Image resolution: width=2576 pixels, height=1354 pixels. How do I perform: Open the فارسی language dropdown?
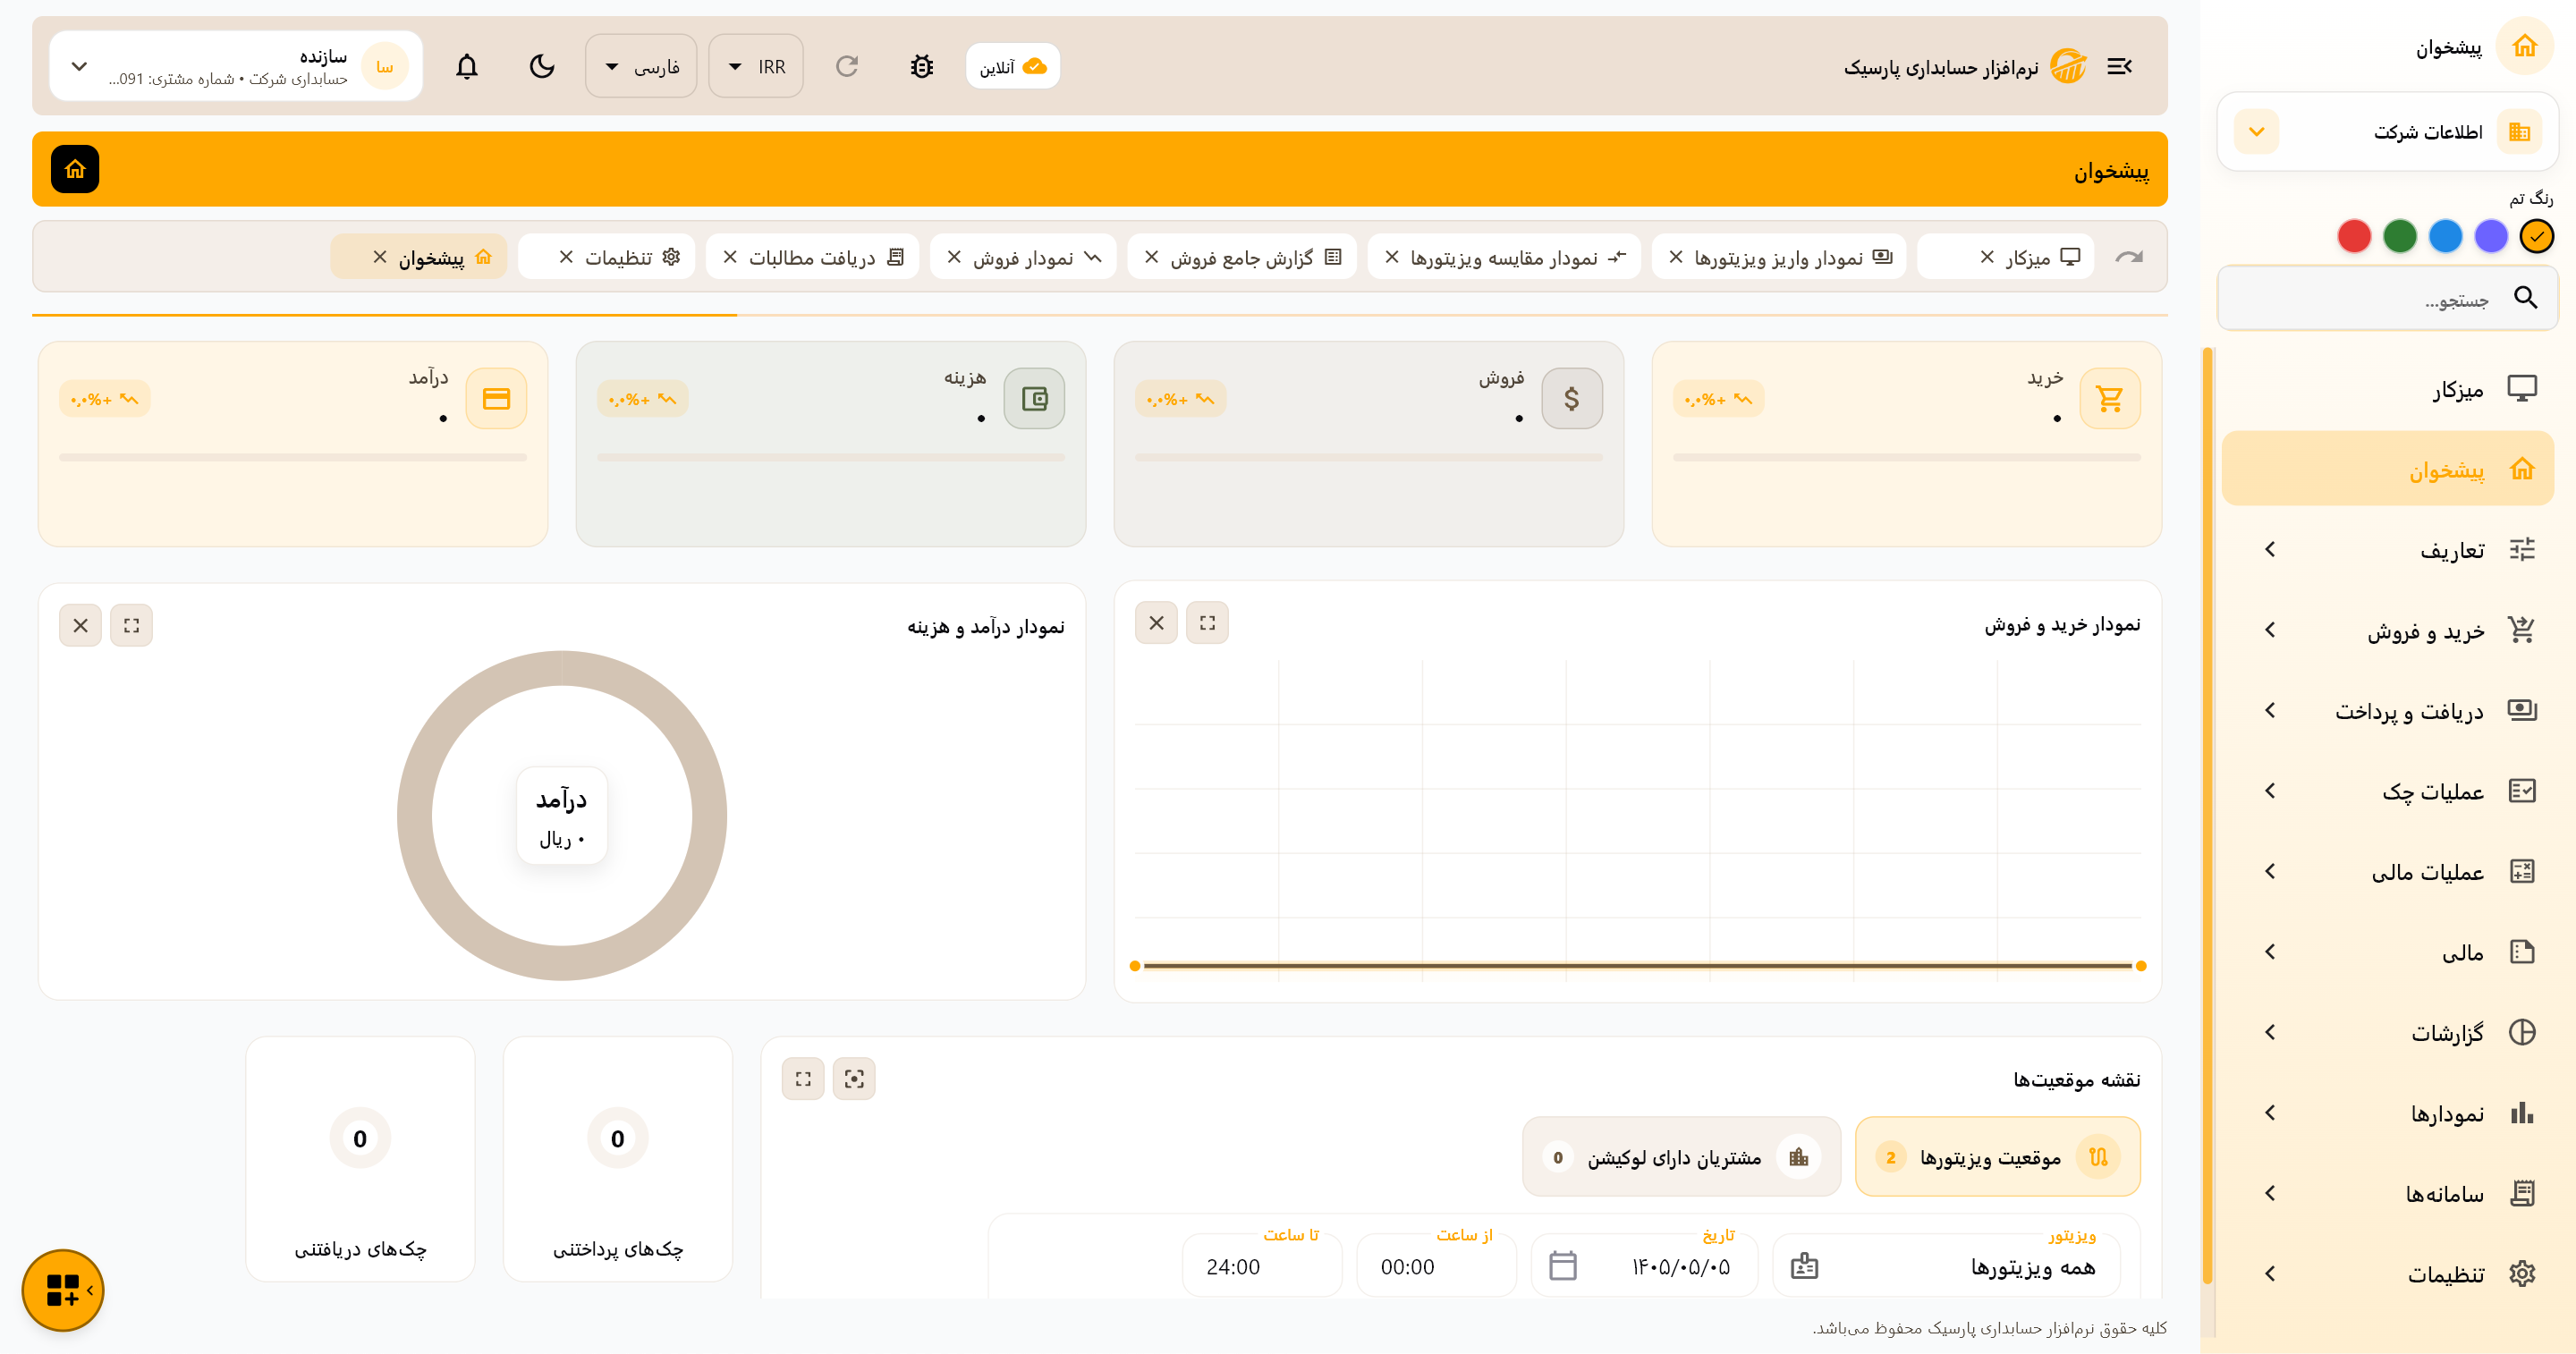(641, 66)
